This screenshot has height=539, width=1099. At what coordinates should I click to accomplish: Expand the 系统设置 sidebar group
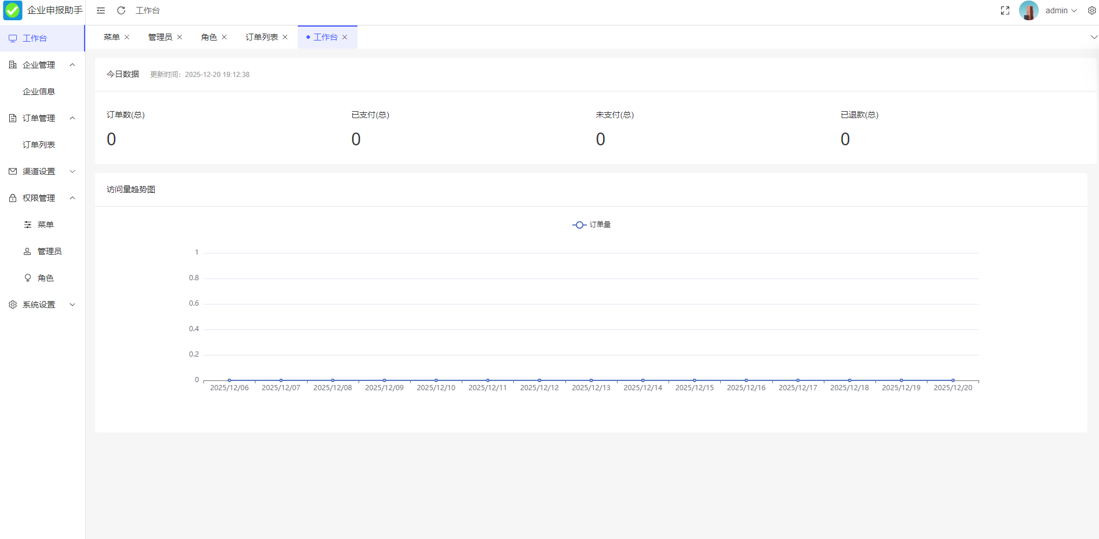pos(72,305)
